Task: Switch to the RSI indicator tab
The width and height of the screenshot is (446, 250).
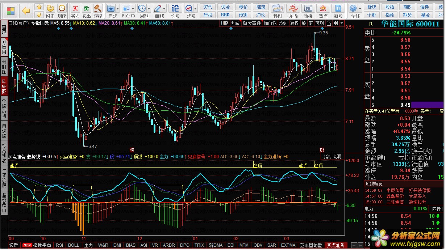Action: pos(59,245)
